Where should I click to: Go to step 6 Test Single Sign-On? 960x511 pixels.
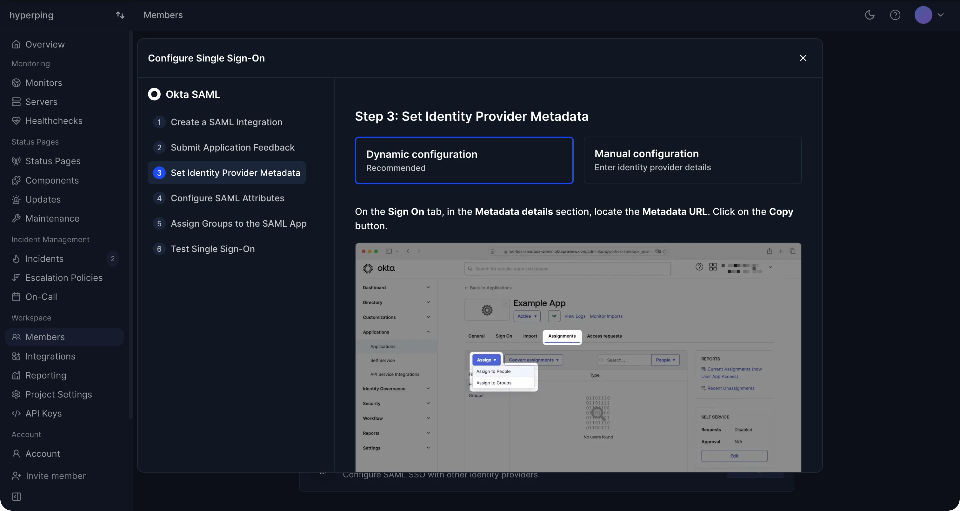coord(204,249)
